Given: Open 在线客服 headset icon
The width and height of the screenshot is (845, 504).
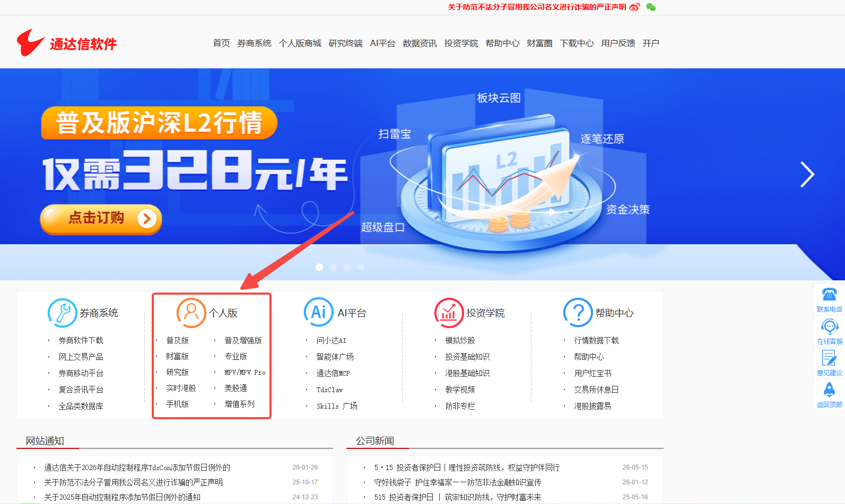Looking at the screenshot, I should 830,326.
